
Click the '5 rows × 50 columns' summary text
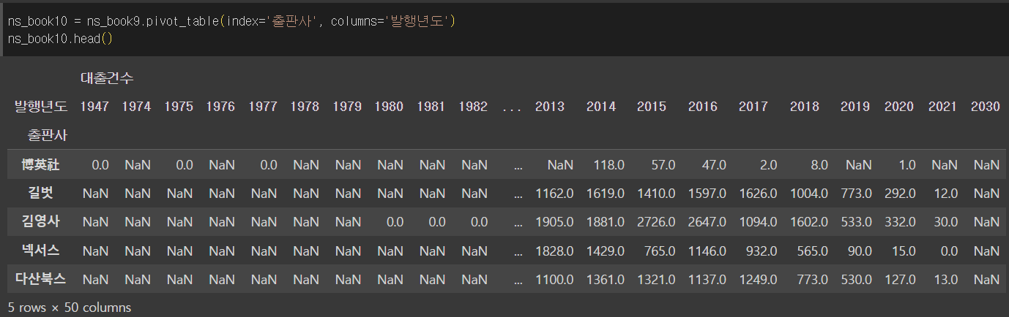point(70,308)
